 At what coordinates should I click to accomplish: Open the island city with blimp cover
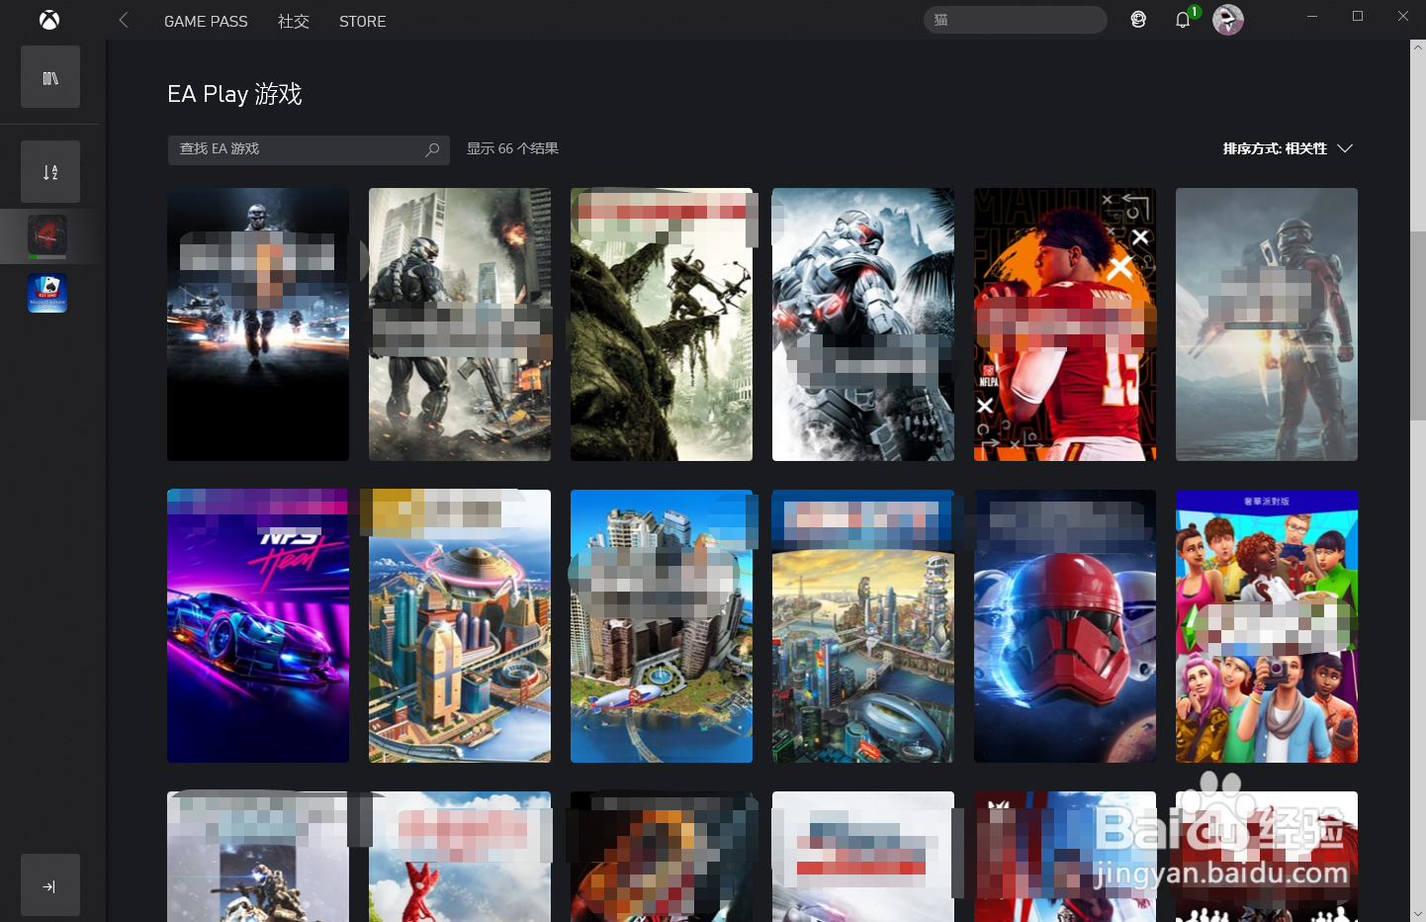tap(662, 625)
